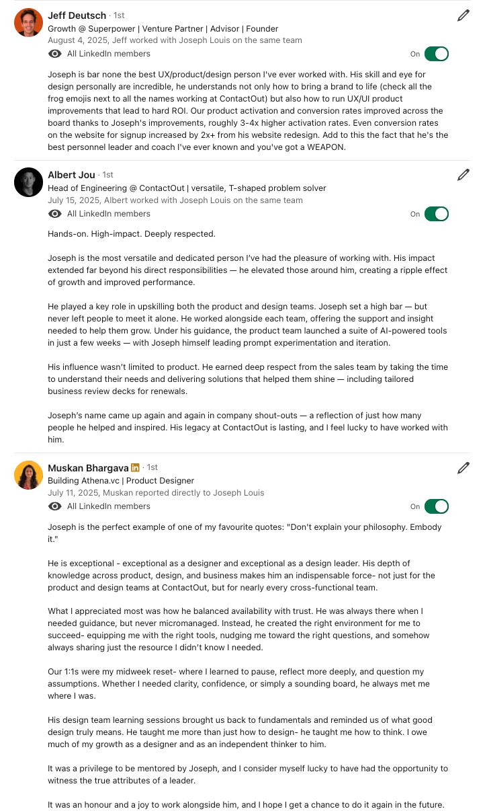This screenshot has height=811, width=485.
Task: Click the eye icon under Jeff Deutsch
Action: coord(54,54)
